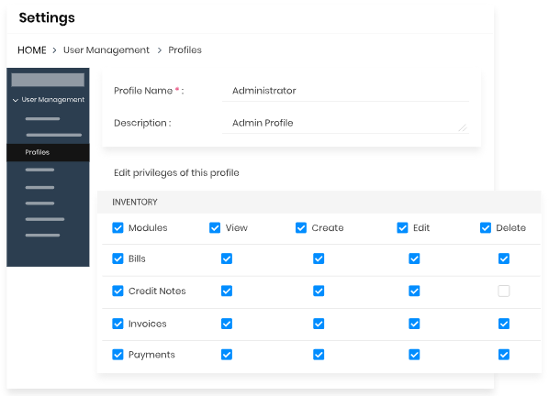Uncheck the Edit column header checkbox

tap(402, 227)
